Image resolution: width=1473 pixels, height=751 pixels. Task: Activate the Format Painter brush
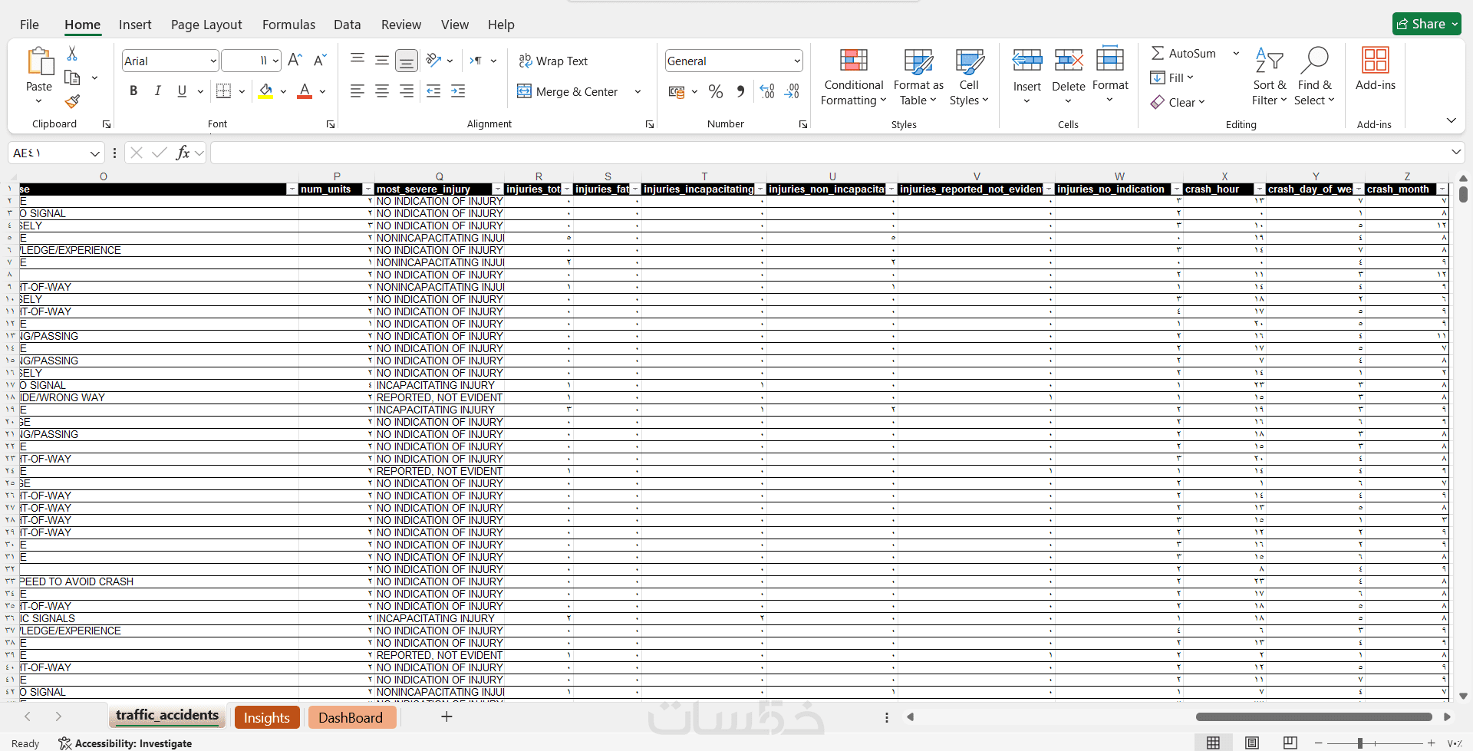click(72, 101)
